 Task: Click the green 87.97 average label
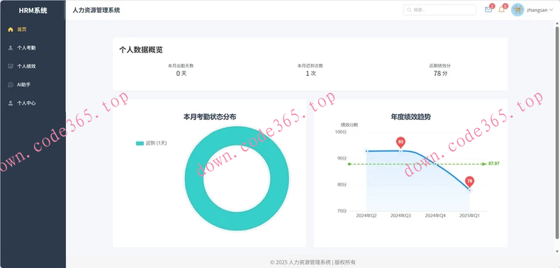(494, 164)
